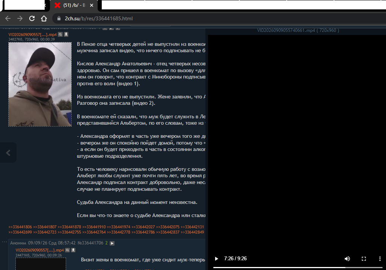Switch to the (51) /b/ tab
The height and width of the screenshot is (270, 386).
pos(74,5)
